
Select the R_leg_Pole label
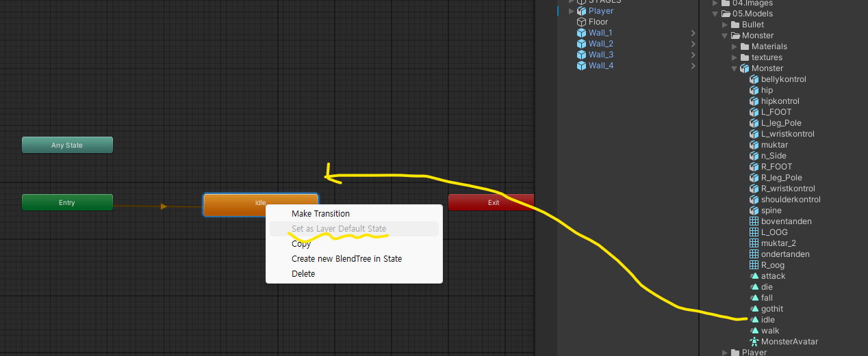coord(782,178)
